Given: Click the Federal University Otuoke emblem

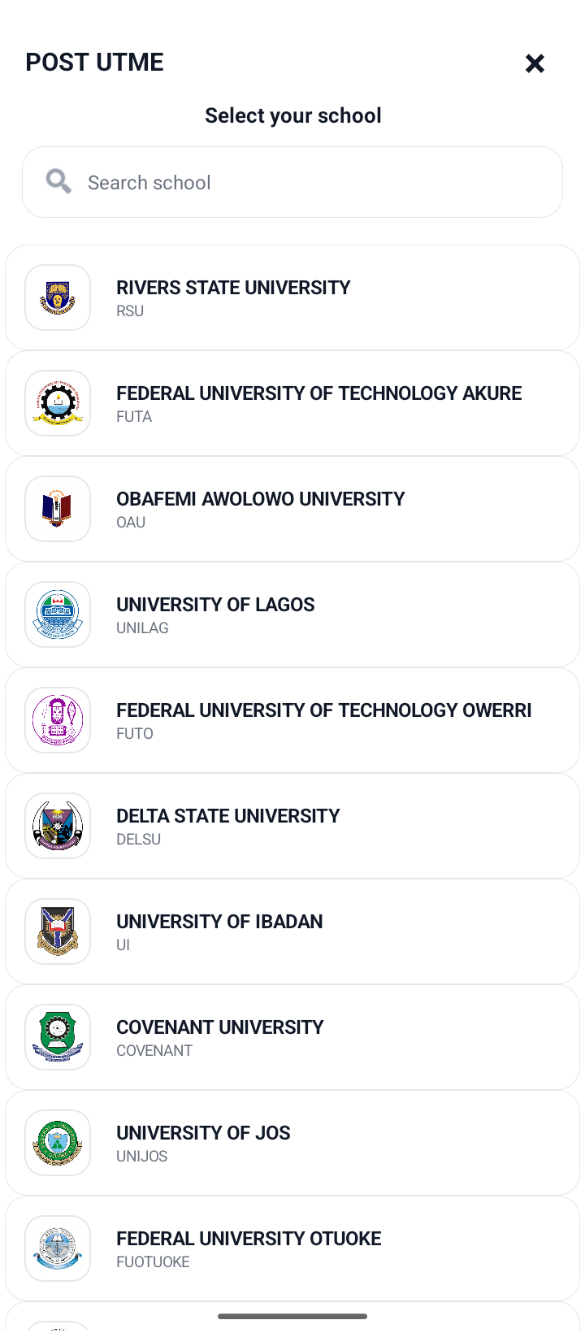Looking at the screenshot, I should (58, 1248).
